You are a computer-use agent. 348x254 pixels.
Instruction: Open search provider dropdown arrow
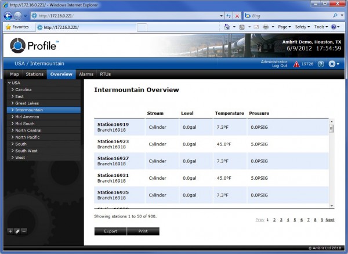342,16
